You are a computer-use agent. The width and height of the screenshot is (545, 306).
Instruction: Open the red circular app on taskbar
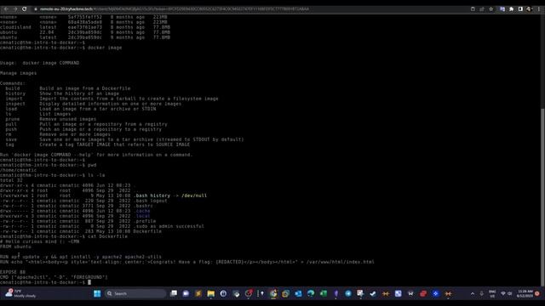[x=248, y=293]
